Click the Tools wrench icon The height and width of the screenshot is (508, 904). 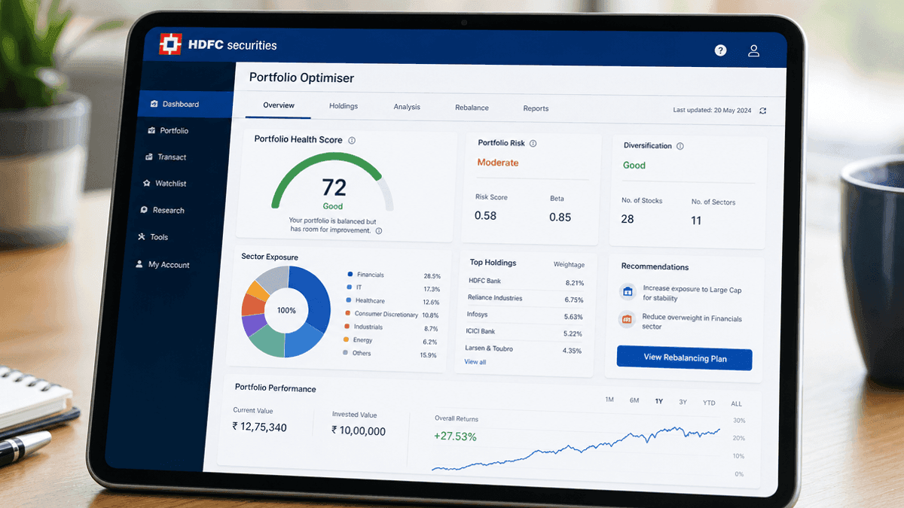click(x=142, y=236)
